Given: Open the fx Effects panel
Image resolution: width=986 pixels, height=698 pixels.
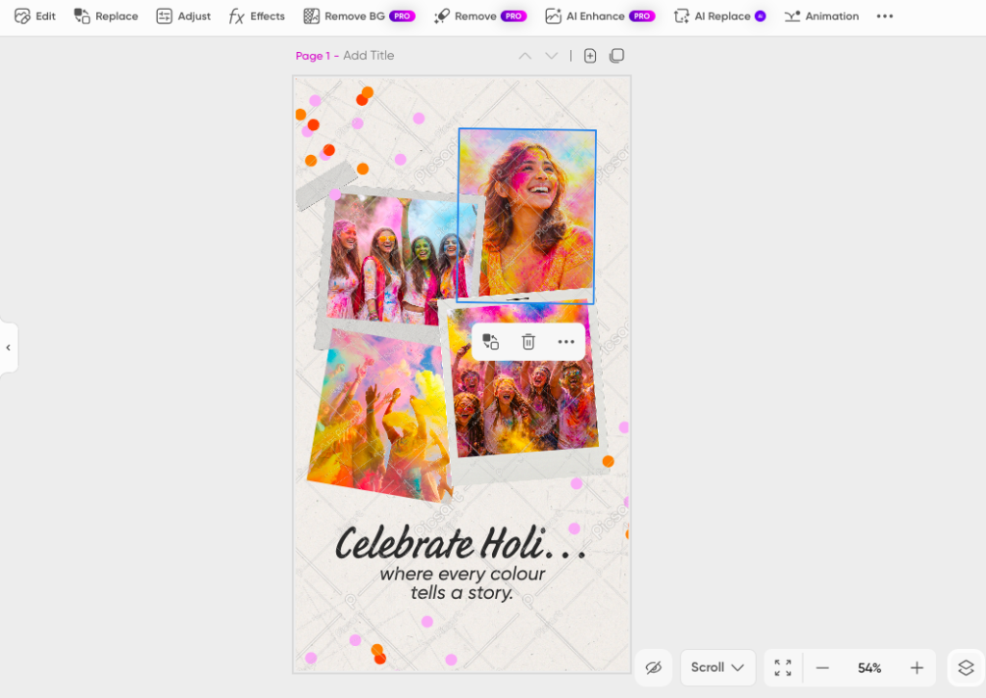Looking at the screenshot, I should pyautogui.click(x=256, y=16).
